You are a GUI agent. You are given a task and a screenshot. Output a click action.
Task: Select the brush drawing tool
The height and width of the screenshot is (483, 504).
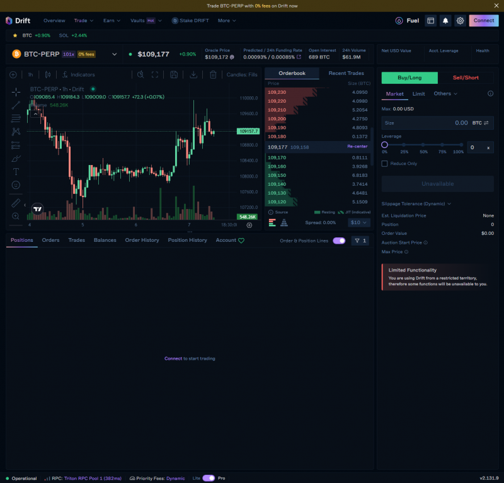16,159
